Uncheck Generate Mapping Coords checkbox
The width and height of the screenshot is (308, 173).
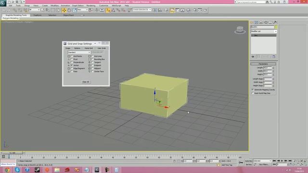253,90
